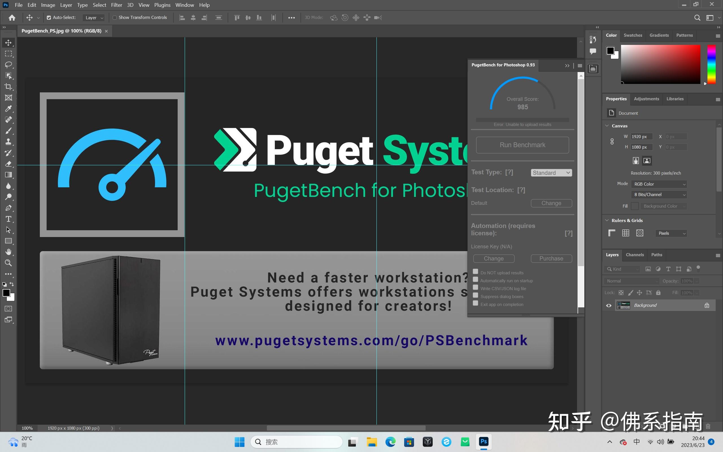Hide the Background layer with eye icon
723x452 pixels.
pos(609,305)
